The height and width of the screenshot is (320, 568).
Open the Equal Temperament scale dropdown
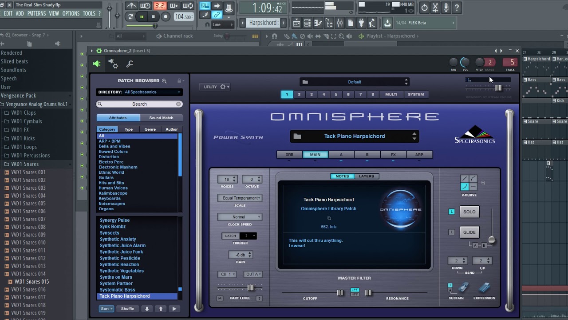click(240, 198)
